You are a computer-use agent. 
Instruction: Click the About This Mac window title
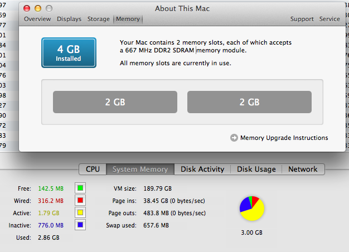182,8
